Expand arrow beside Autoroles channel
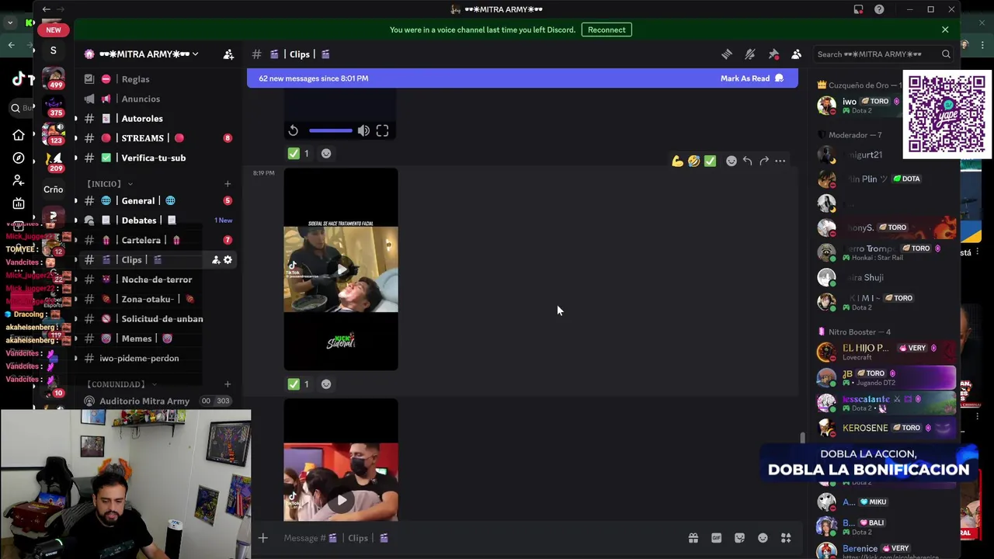The width and height of the screenshot is (994, 559). pos(76,119)
